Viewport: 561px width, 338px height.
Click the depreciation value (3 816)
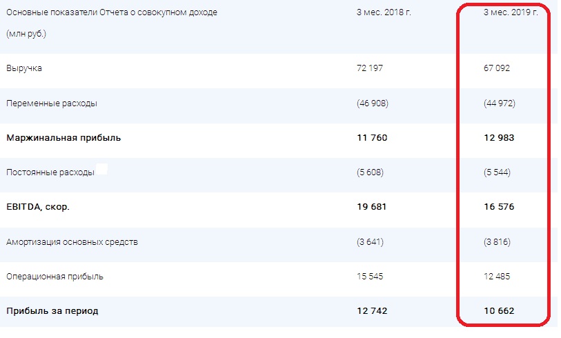coord(498,241)
